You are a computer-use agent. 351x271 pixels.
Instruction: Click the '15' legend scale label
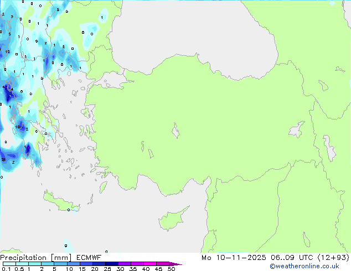(x=82, y=269)
